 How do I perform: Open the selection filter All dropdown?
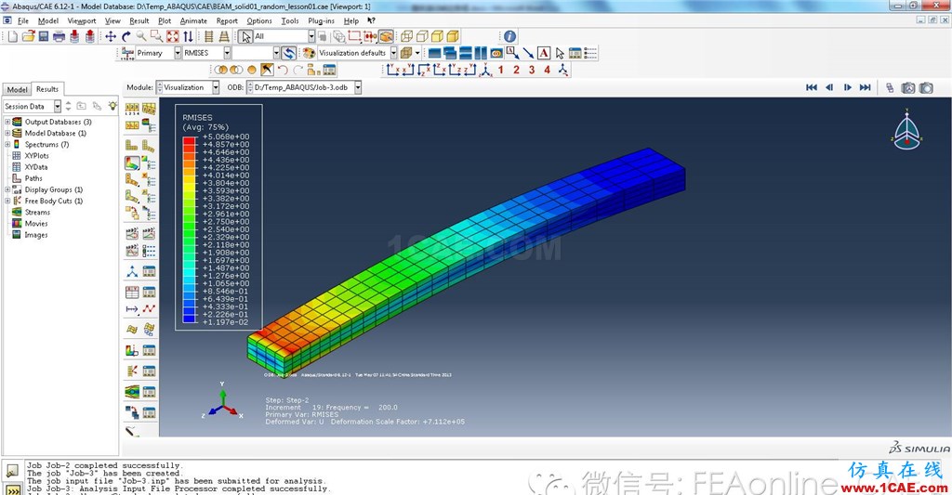point(311,37)
